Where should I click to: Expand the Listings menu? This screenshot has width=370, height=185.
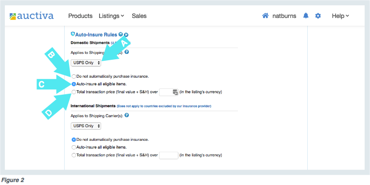[x=111, y=16]
